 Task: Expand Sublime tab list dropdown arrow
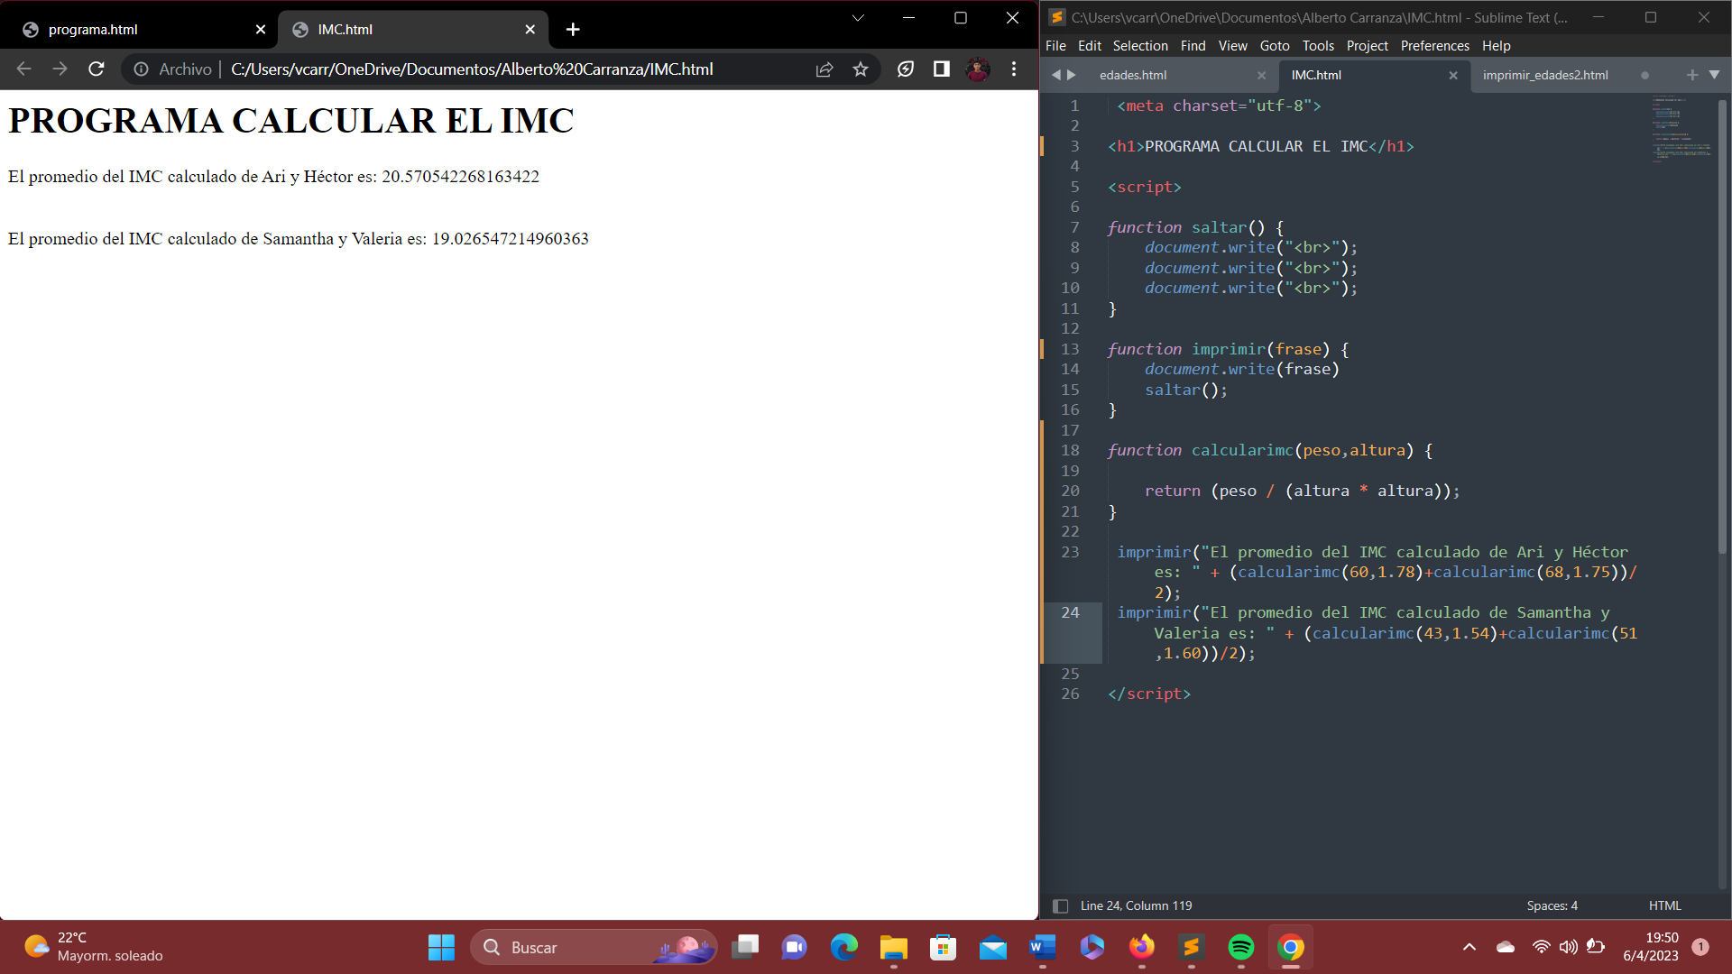1714,75
